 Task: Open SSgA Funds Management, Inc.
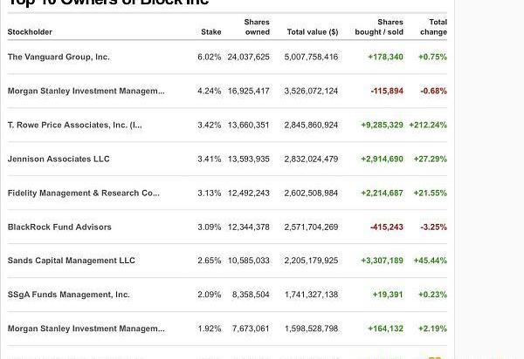(68, 295)
